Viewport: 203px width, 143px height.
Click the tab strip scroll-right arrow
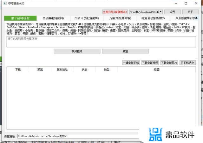coord(197,18)
